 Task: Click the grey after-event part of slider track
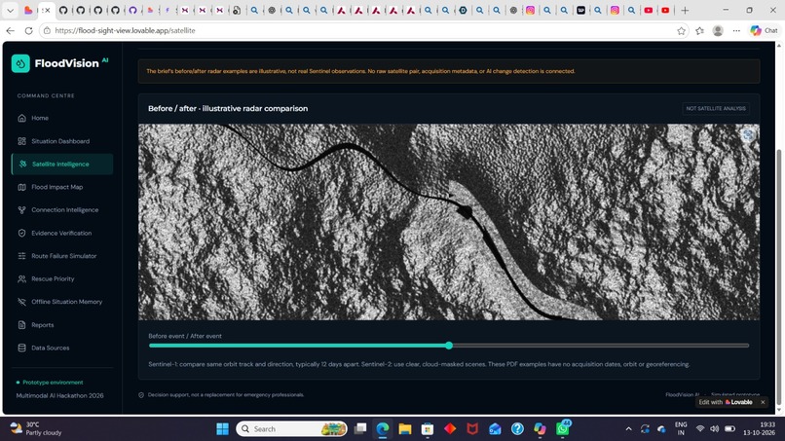tap(601, 346)
